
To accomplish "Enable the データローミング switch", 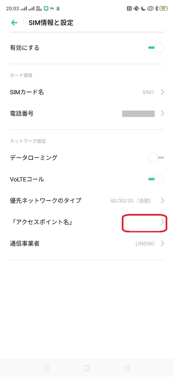I will (156, 158).
